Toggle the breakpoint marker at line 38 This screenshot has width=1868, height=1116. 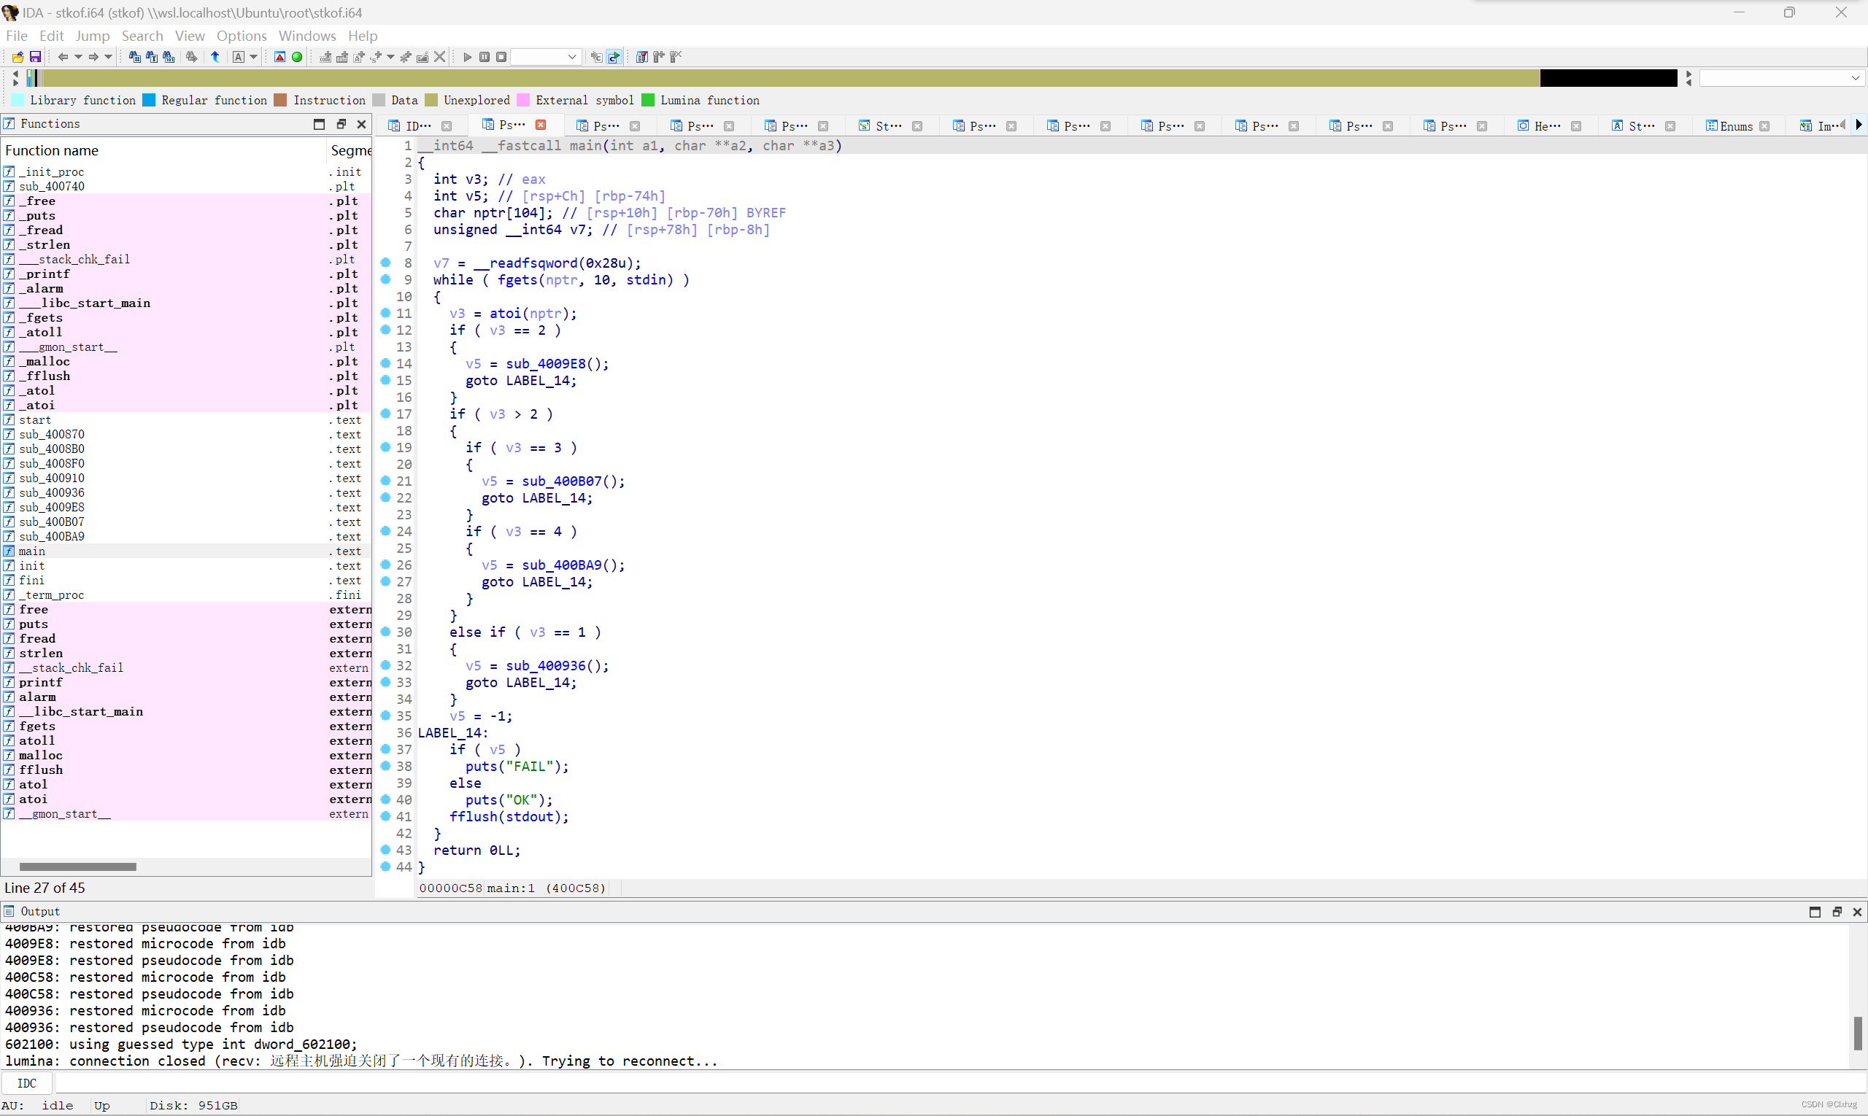click(x=385, y=767)
